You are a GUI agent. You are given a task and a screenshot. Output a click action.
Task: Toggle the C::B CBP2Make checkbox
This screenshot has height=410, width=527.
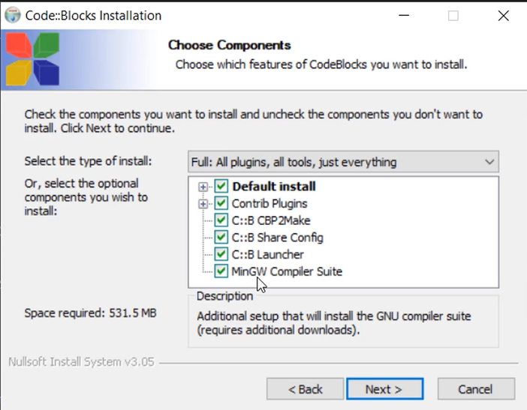point(221,220)
